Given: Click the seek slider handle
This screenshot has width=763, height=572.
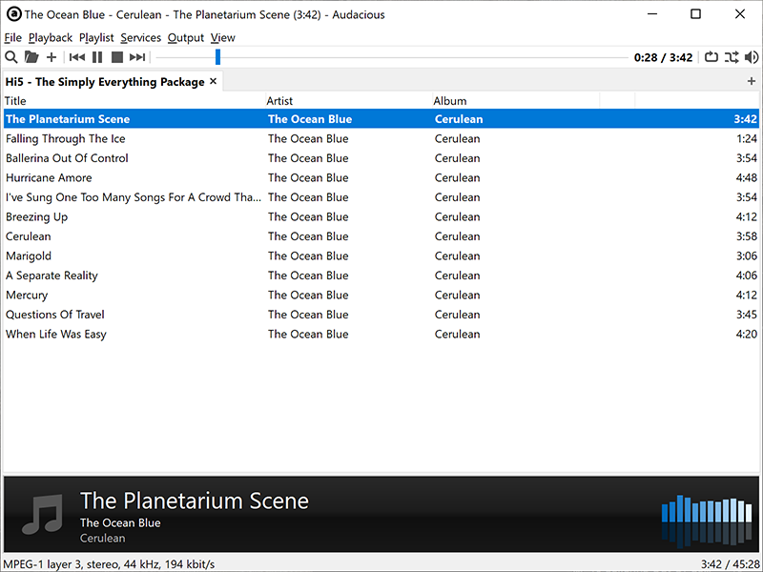Looking at the screenshot, I should coord(217,57).
